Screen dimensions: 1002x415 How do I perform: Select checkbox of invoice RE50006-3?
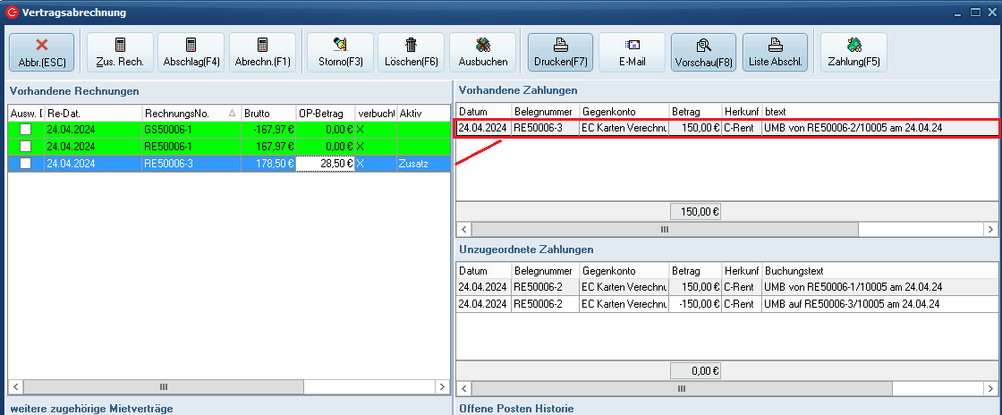(x=26, y=163)
